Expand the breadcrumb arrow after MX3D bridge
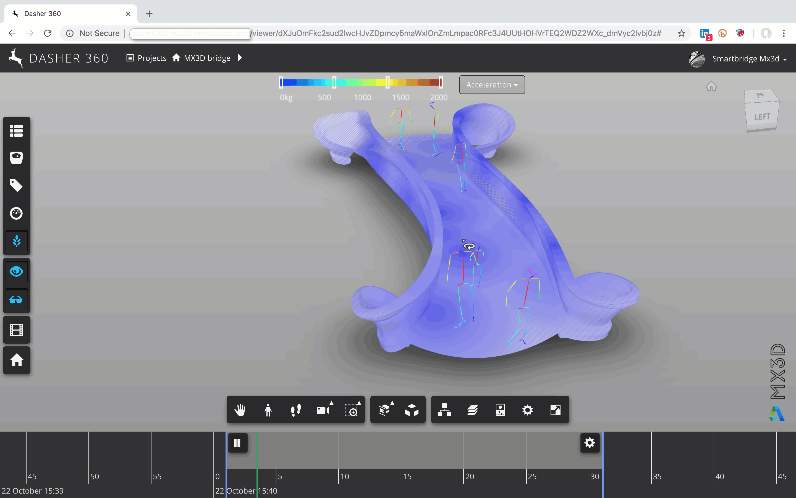The height and width of the screenshot is (498, 796). pos(240,58)
